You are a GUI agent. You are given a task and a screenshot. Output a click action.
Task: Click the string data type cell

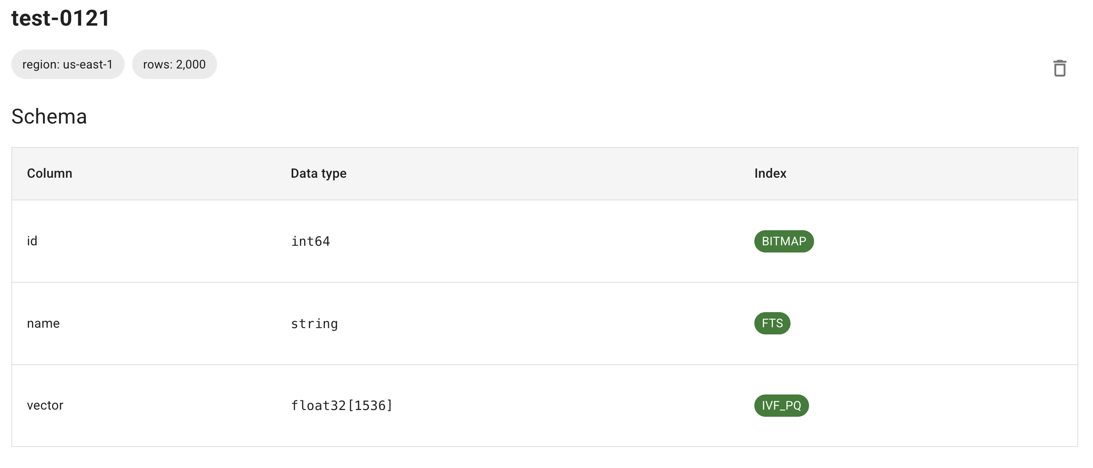click(314, 323)
